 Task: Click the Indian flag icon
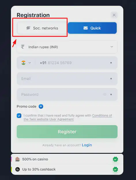point(24,63)
